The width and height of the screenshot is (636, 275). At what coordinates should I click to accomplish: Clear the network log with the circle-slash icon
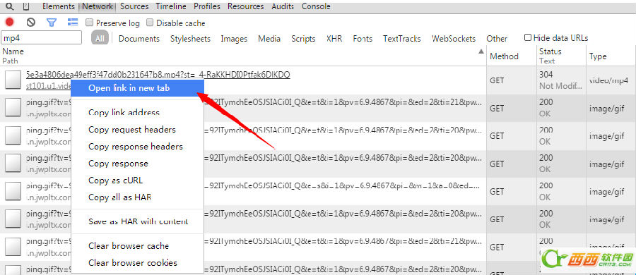31,23
